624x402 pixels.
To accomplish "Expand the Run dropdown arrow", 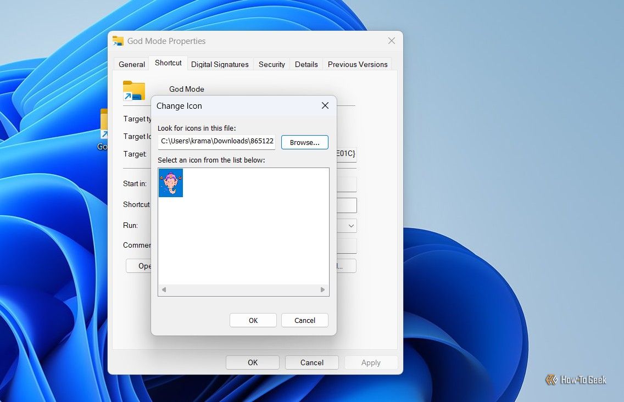I will click(351, 226).
